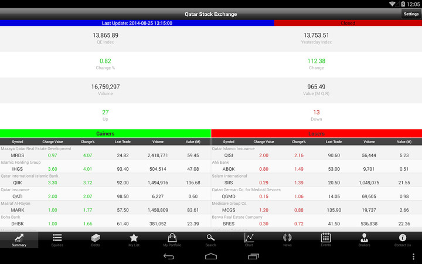Open the Events calendar icon

pos(326,238)
